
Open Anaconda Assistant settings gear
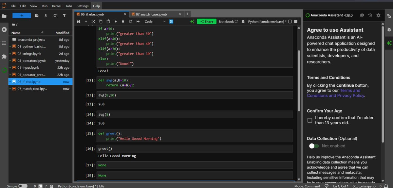pos(378,15)
